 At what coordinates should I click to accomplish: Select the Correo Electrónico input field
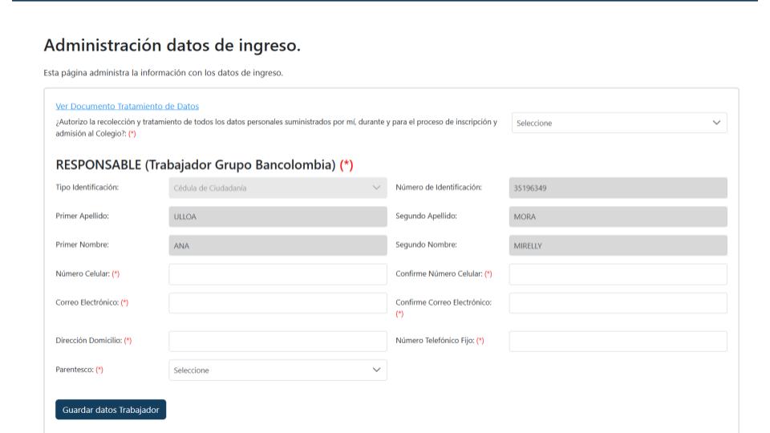277,303
